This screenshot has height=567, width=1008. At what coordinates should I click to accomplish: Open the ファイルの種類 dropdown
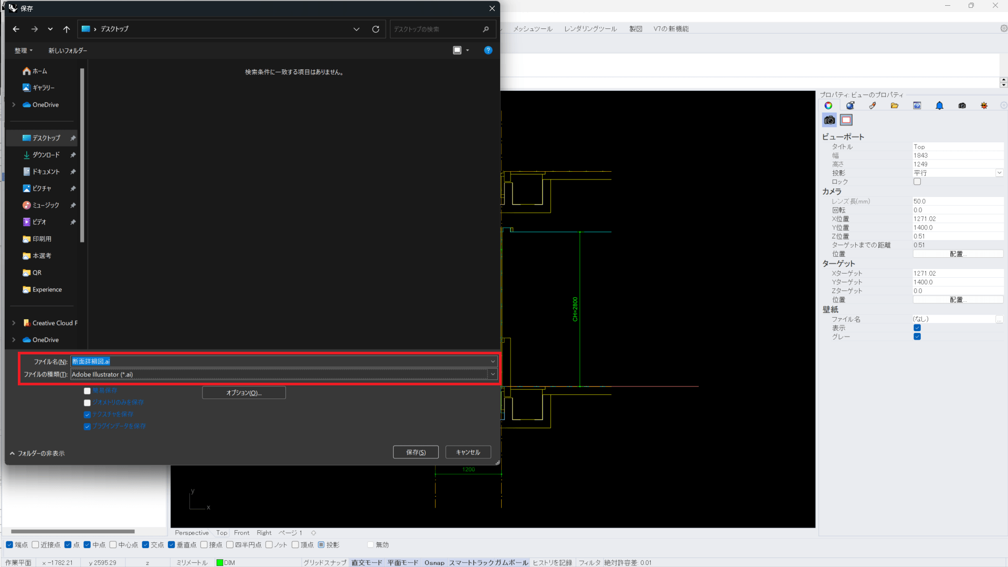click(492, 374)
